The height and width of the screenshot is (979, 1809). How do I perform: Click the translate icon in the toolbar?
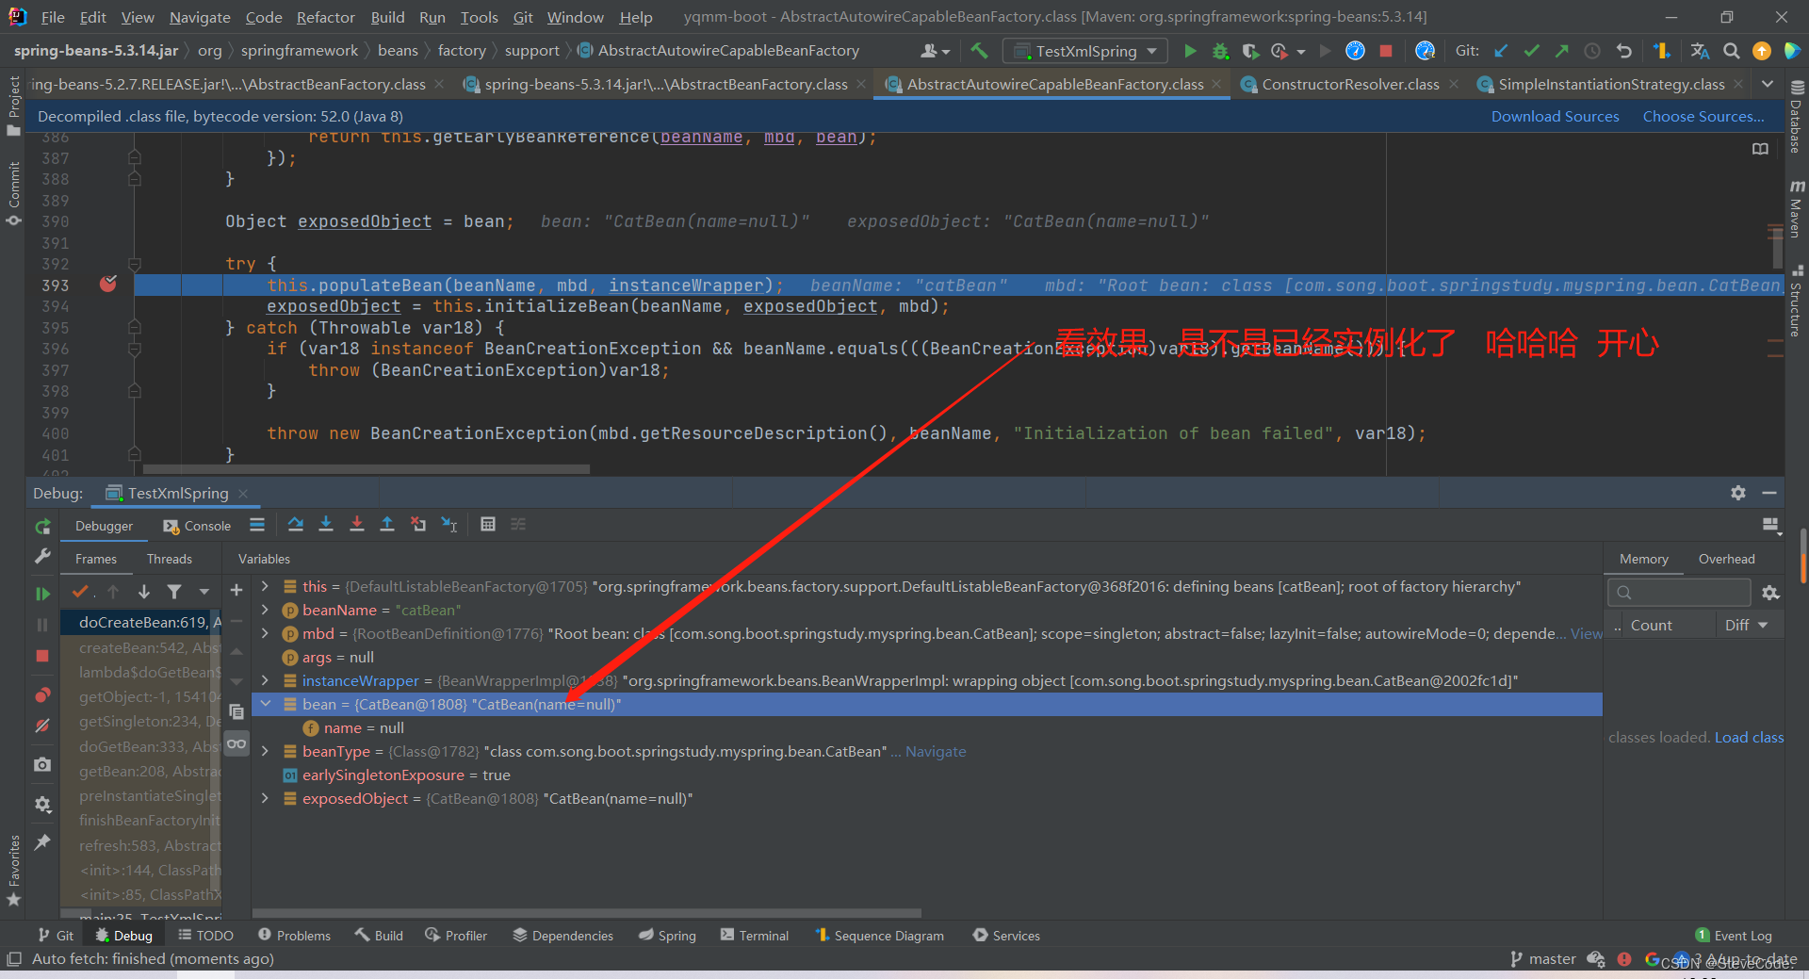point(1700,51)
